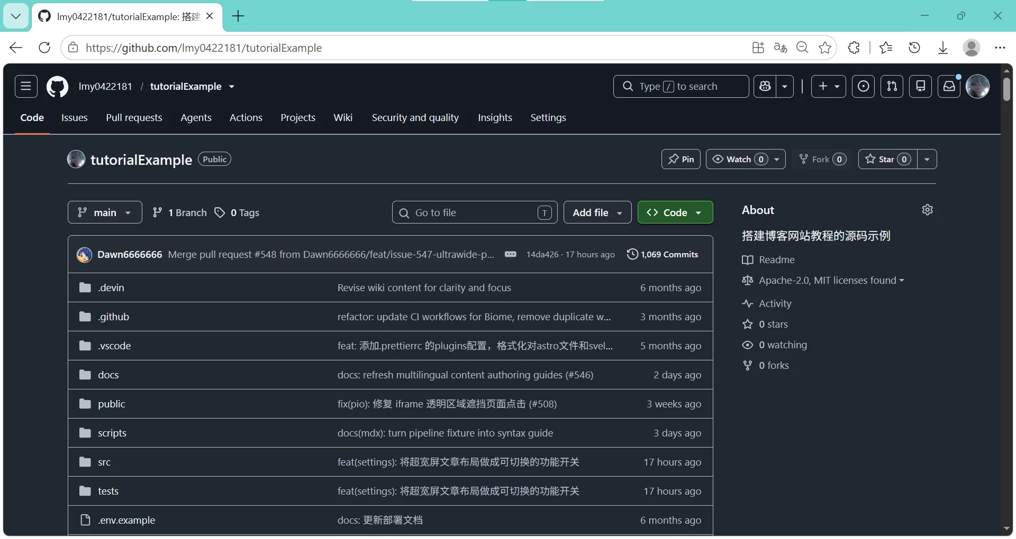Open the Add file dropdown

[x=597, y=212]
